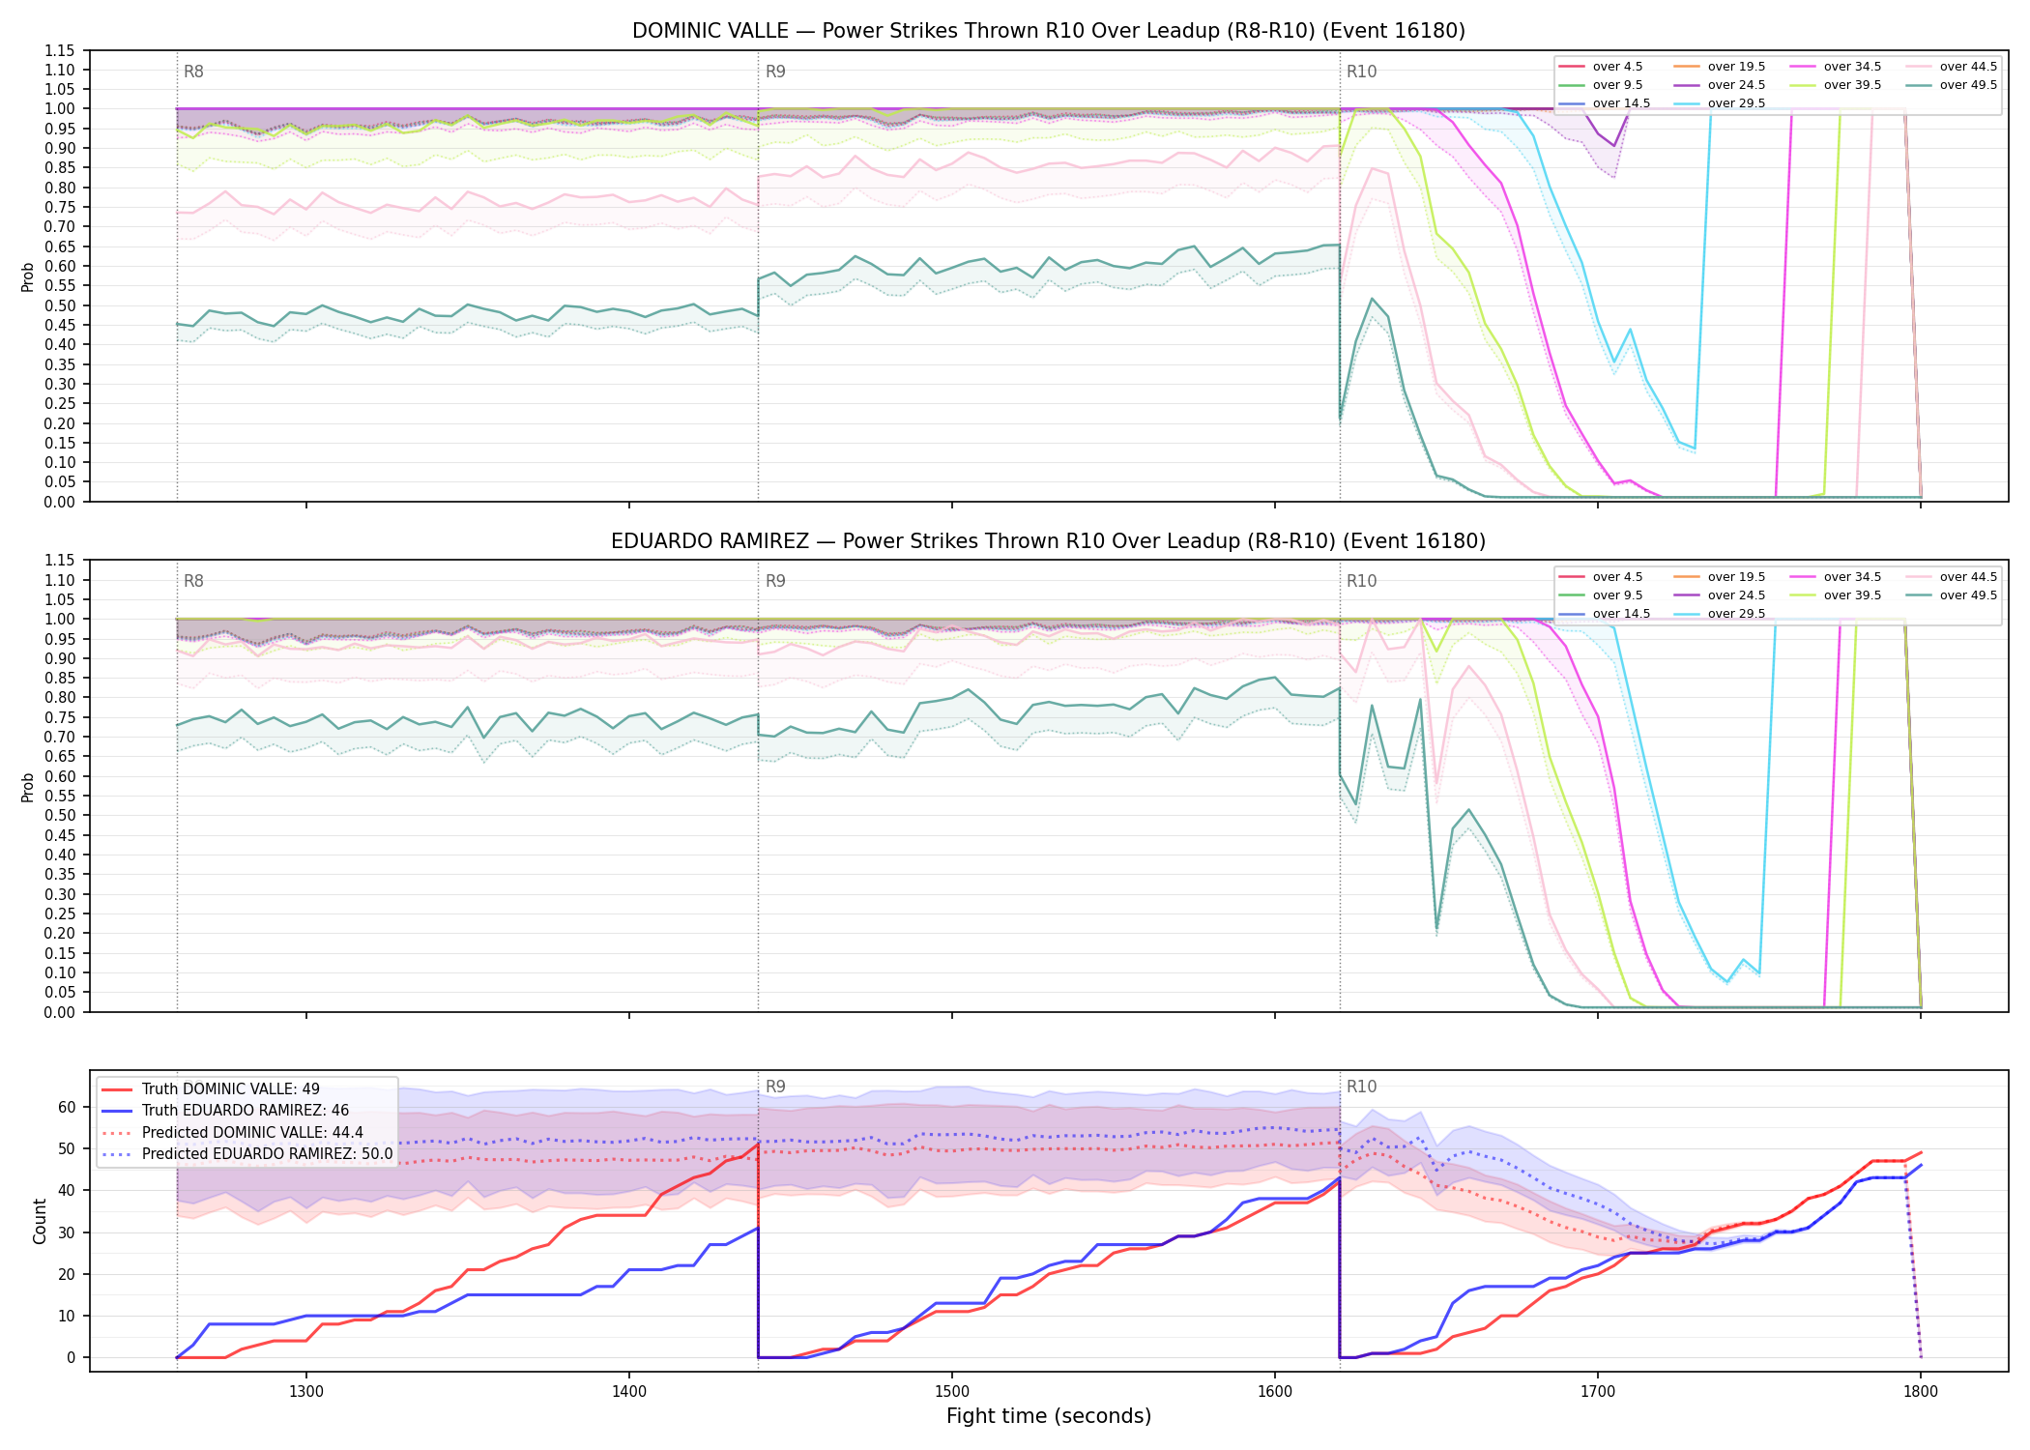Click the 1800 tick on the time axis
This screenshot has width=2030, height=1450.
1921,1392
